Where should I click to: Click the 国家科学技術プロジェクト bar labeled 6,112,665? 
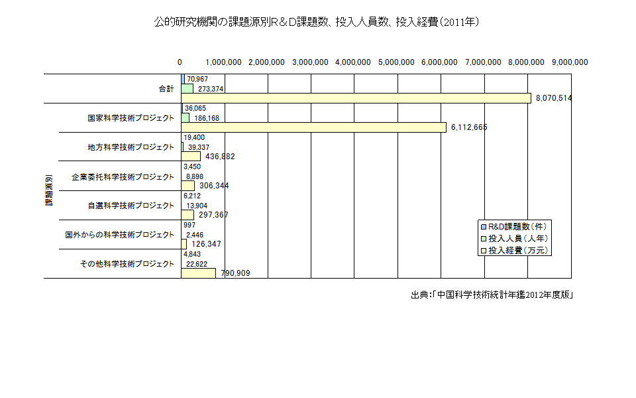coord(313,127)
